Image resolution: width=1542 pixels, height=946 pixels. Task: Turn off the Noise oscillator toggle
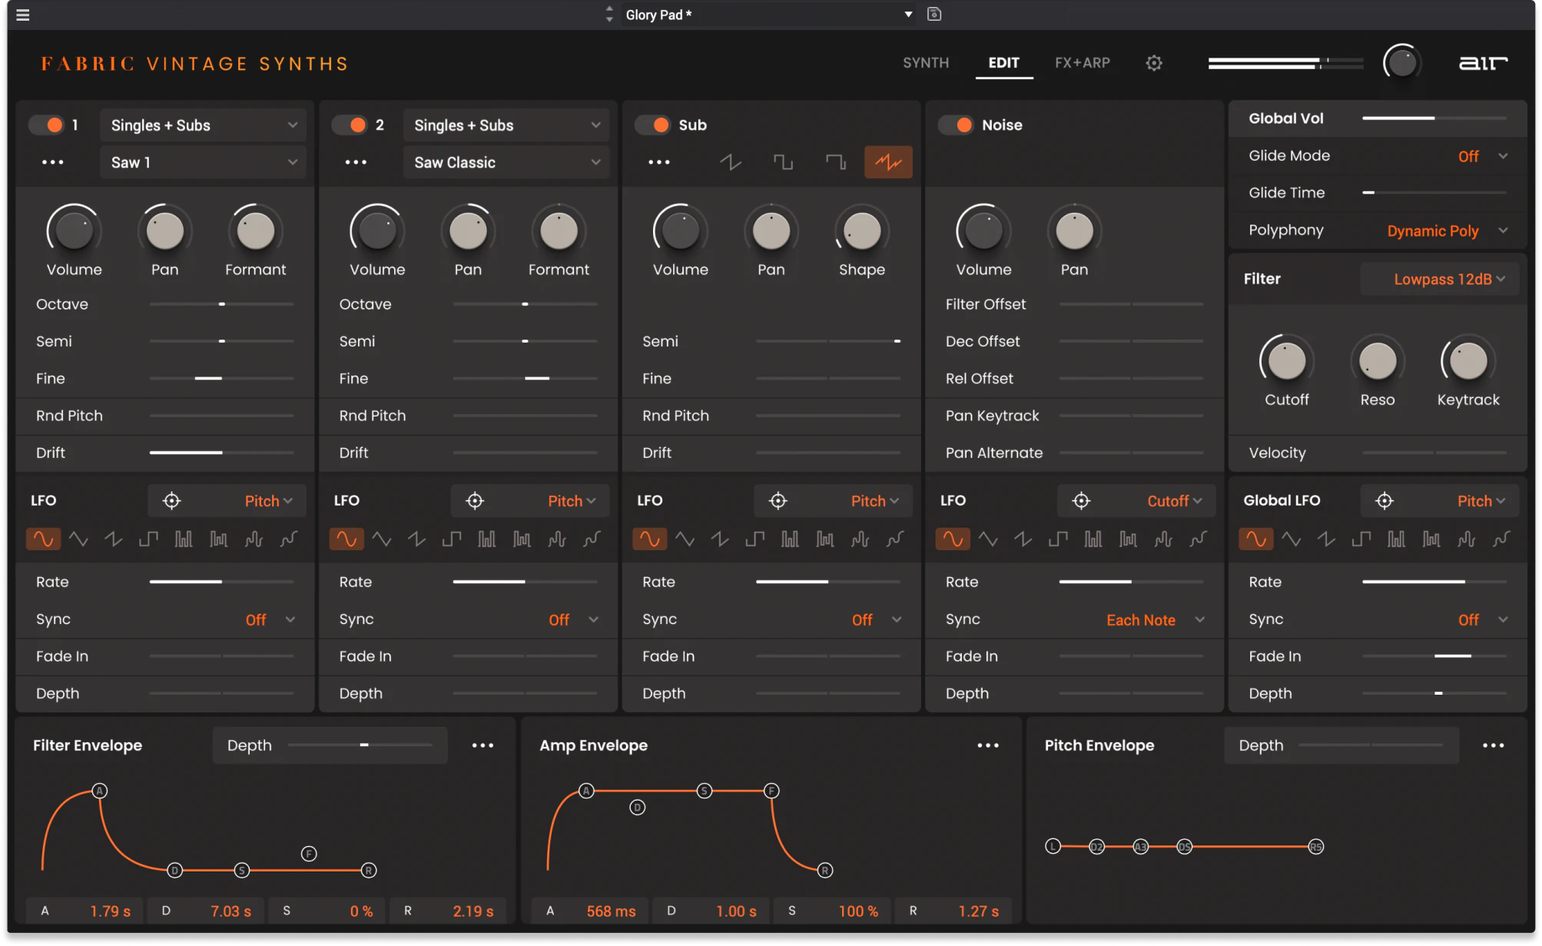coord(957,124)
